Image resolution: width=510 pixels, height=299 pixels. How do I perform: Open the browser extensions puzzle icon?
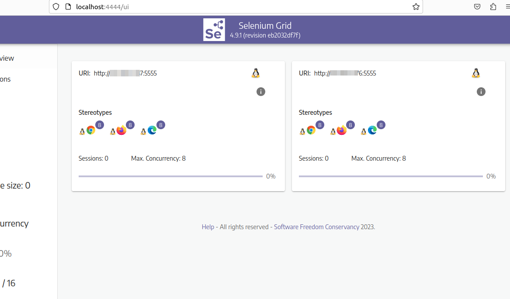(x=493, y=7)
